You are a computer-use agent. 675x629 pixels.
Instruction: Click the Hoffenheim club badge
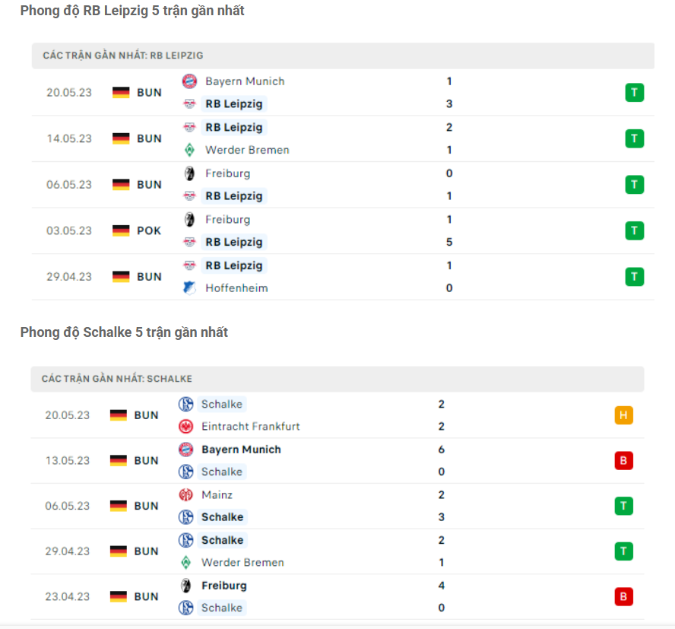coord(191,288)
